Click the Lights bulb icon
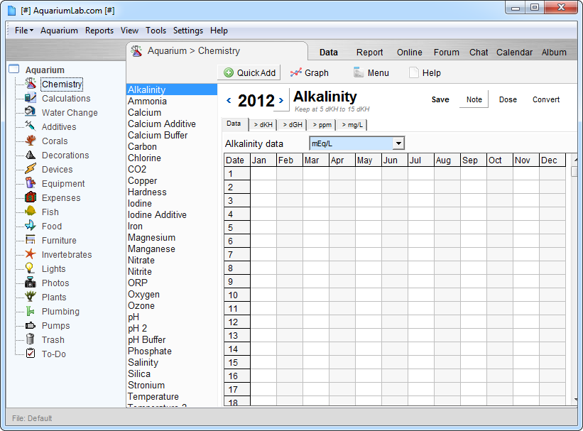Viewport: 583px width, 431px height. [31, 268]
